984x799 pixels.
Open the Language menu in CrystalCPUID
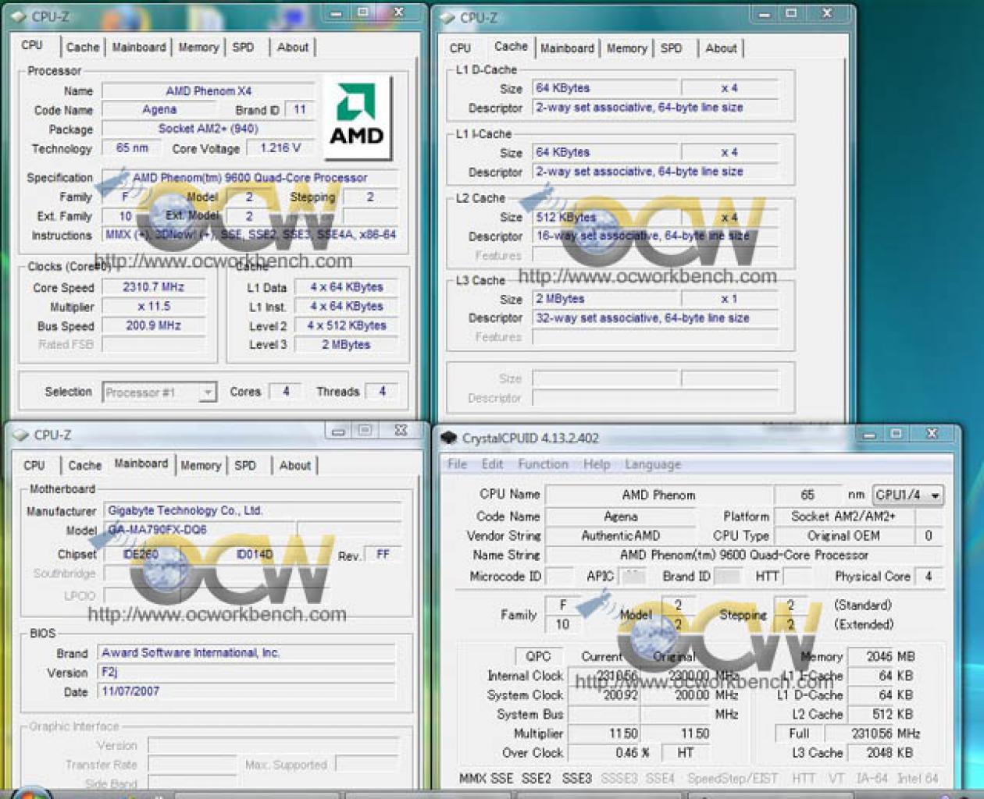652,464
